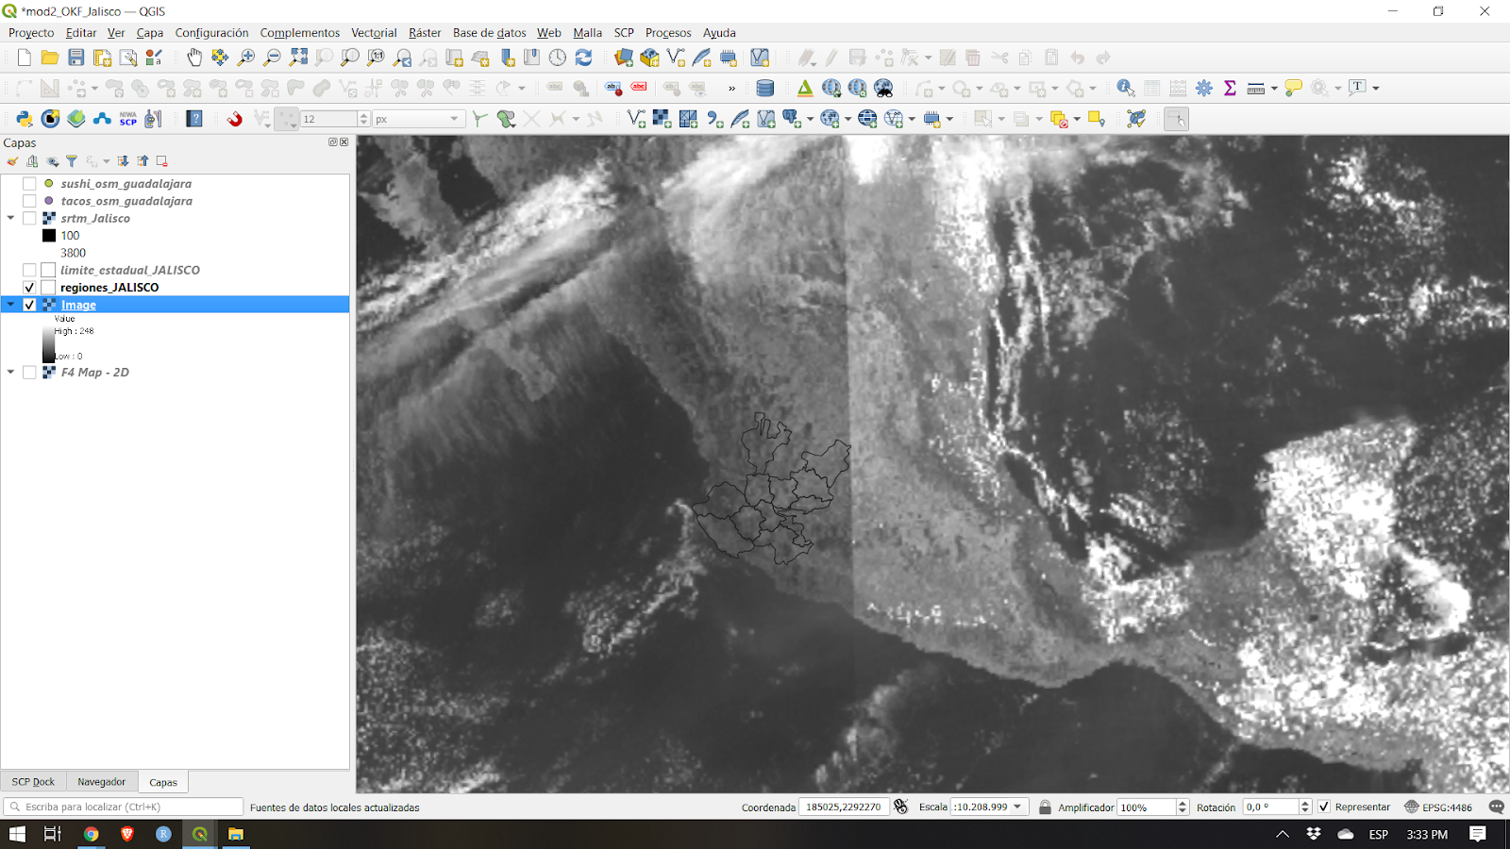1510x849 pixels.
Task: Zoom to the full extent
Action: click(298, 58)
